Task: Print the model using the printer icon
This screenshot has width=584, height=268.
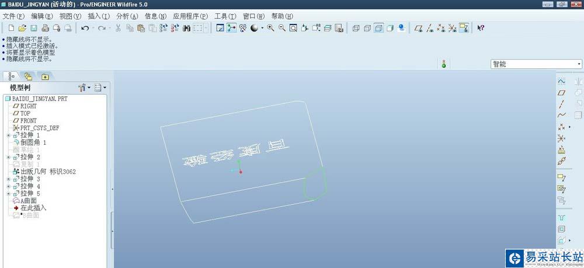Action: (x=45, y=28)
